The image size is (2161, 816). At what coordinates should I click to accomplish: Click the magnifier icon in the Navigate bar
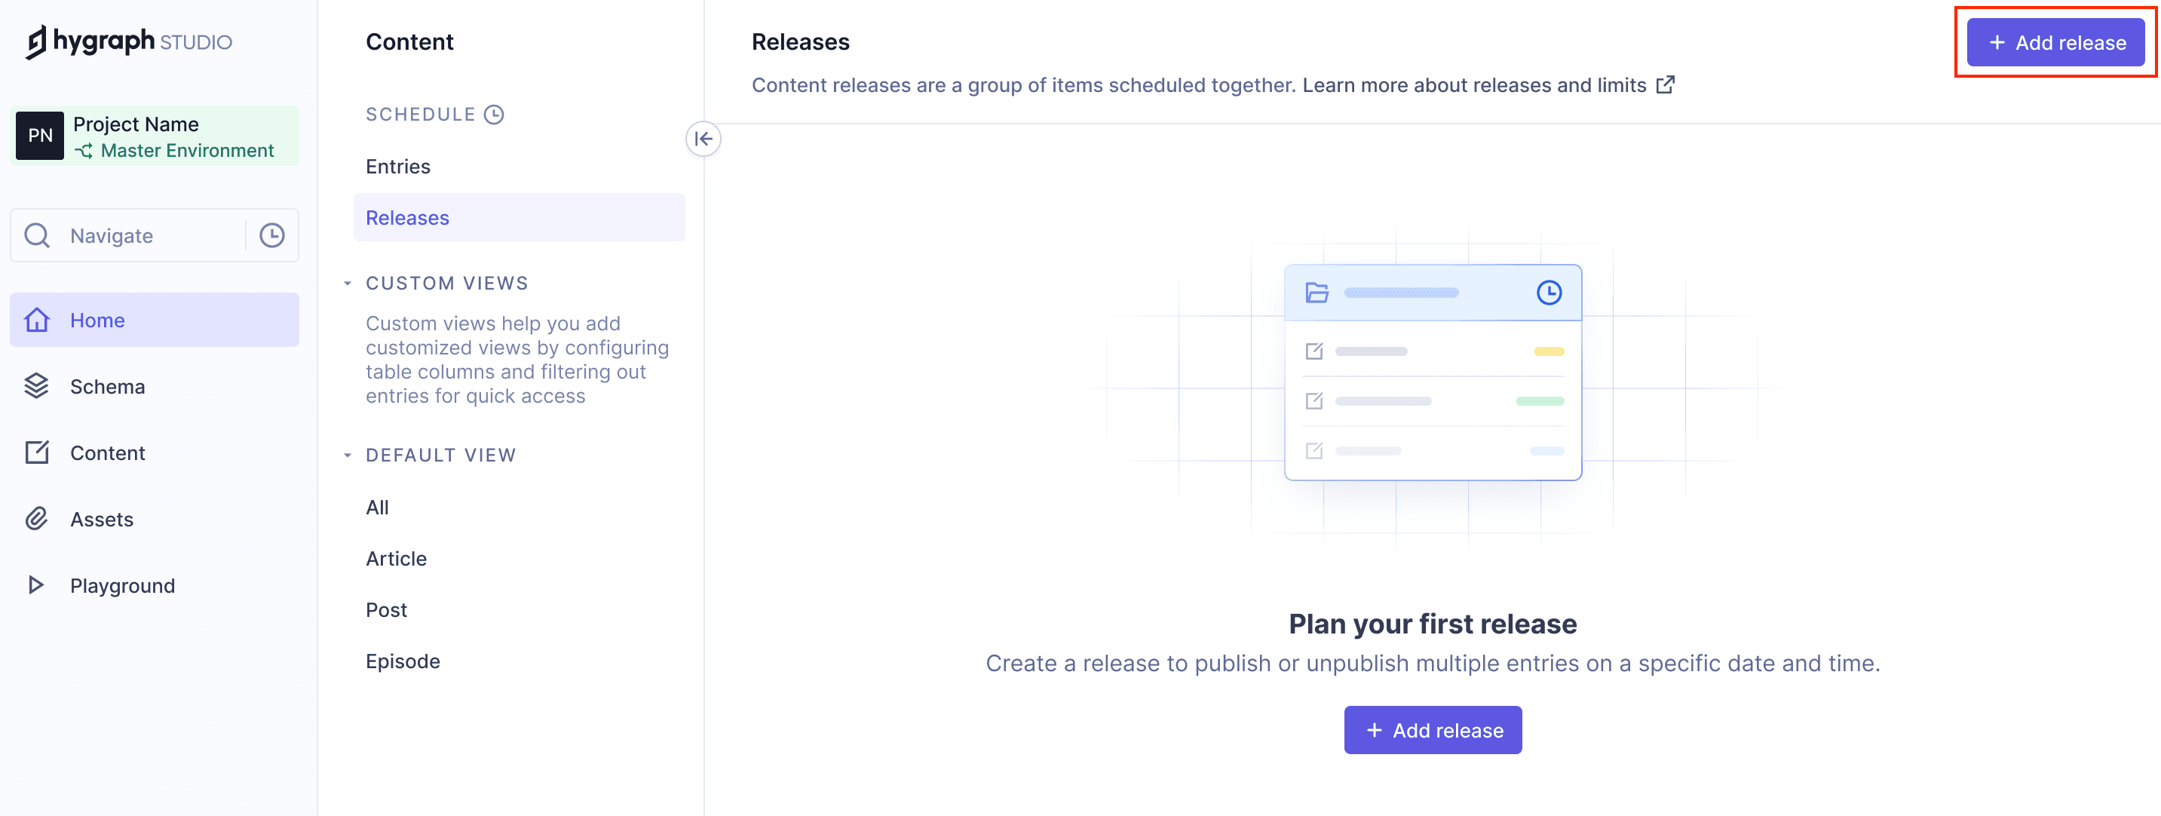tap(36, 235)
